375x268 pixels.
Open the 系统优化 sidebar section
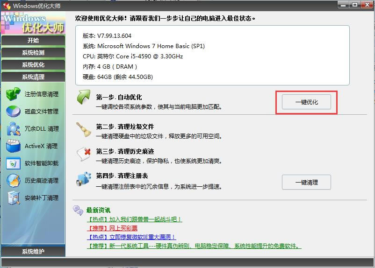pyautogui.click(x=33, y=65)
